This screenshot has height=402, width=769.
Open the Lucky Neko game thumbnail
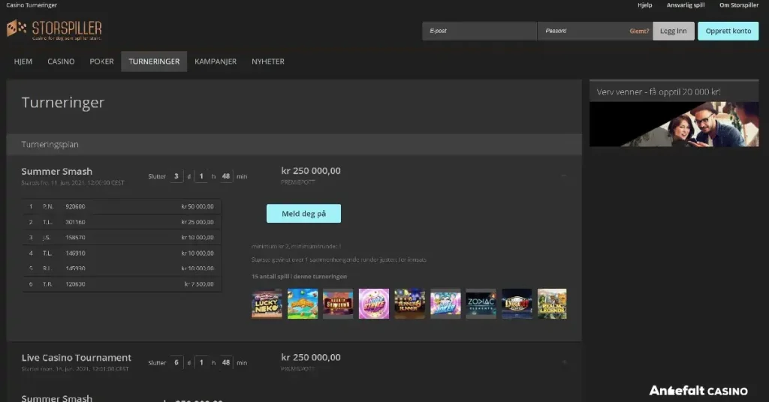click(x=267, y=304)
